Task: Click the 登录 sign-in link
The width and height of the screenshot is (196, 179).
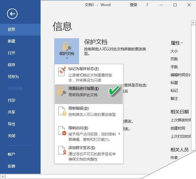Action: 134,5
